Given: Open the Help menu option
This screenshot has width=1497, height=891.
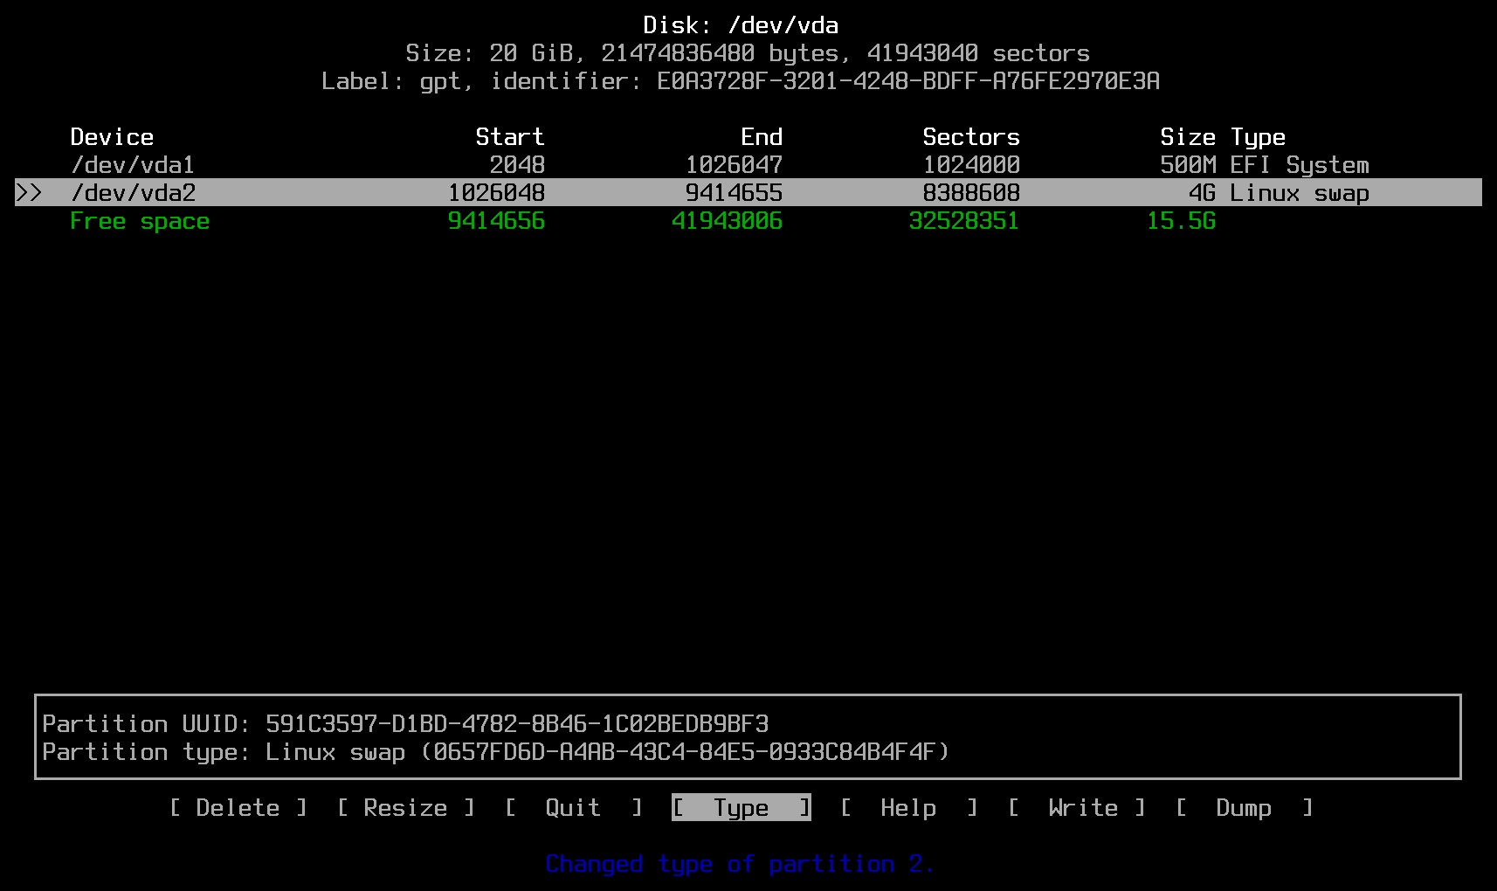Looking at the screenshot, I should click(908, 808).
